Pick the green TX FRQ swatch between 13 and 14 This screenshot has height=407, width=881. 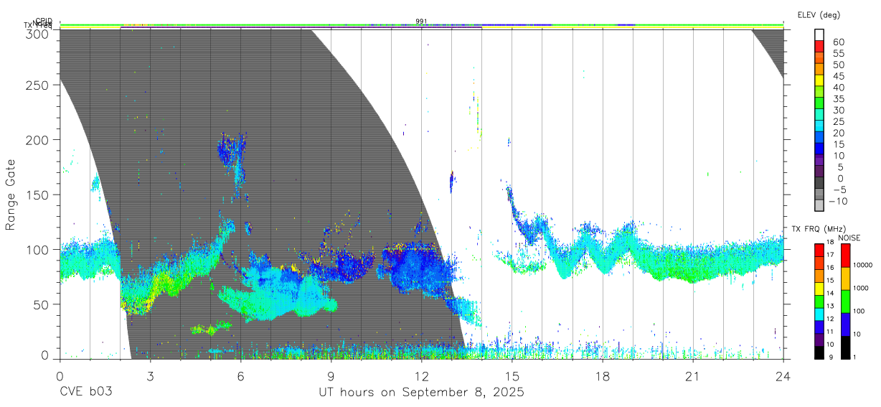pyautogui.click(x=819, y=301)
